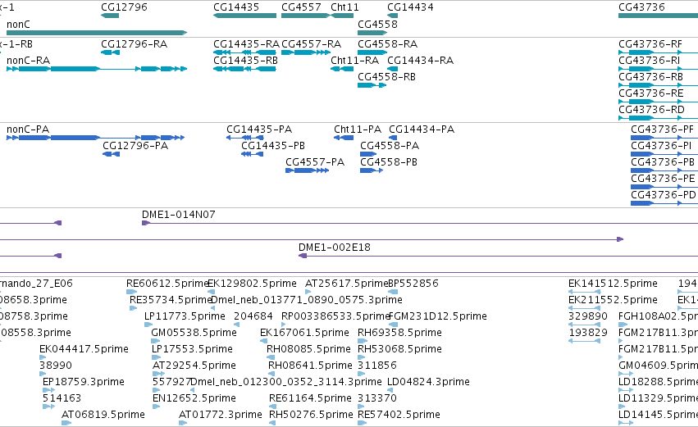
Task: Click transcript CG14435-RB label
Action: [246, 61]
